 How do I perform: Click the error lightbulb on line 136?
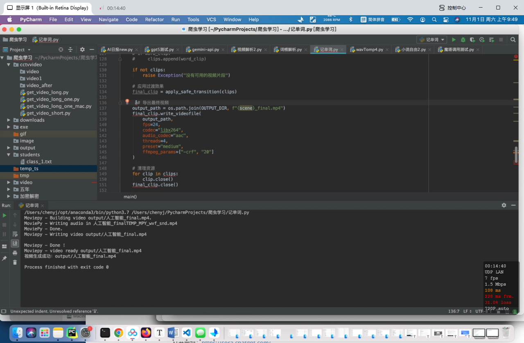coord(127,102)
